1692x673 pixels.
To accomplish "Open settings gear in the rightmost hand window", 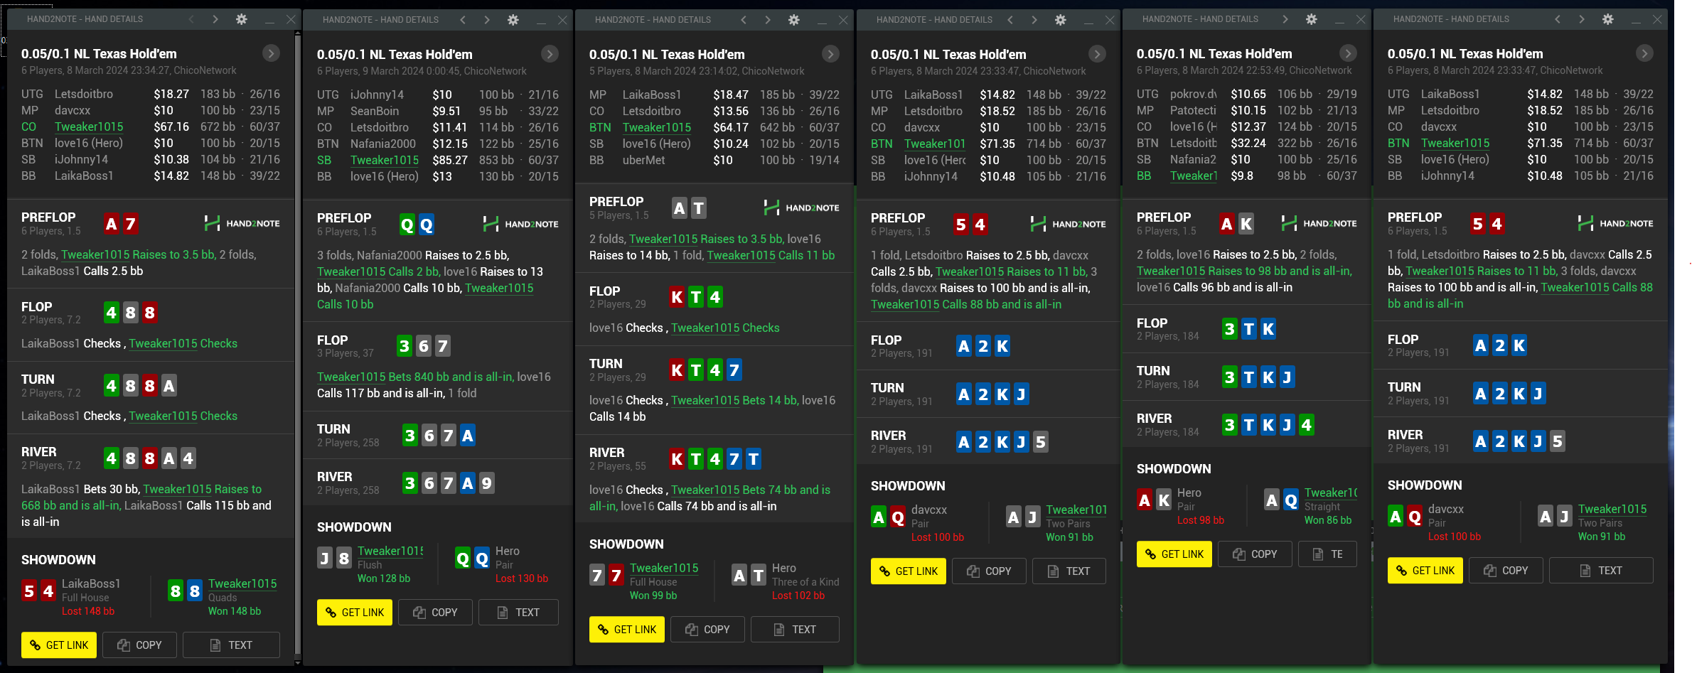I will (x=1608, y=19).
